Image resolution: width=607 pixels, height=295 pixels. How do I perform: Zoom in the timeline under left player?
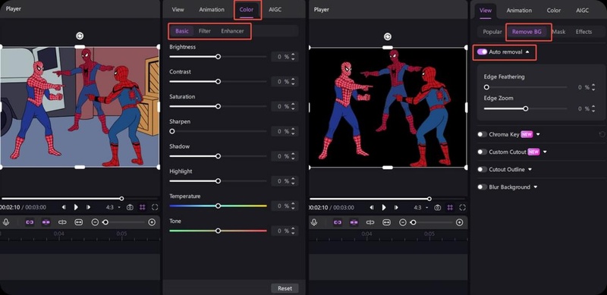152,222
